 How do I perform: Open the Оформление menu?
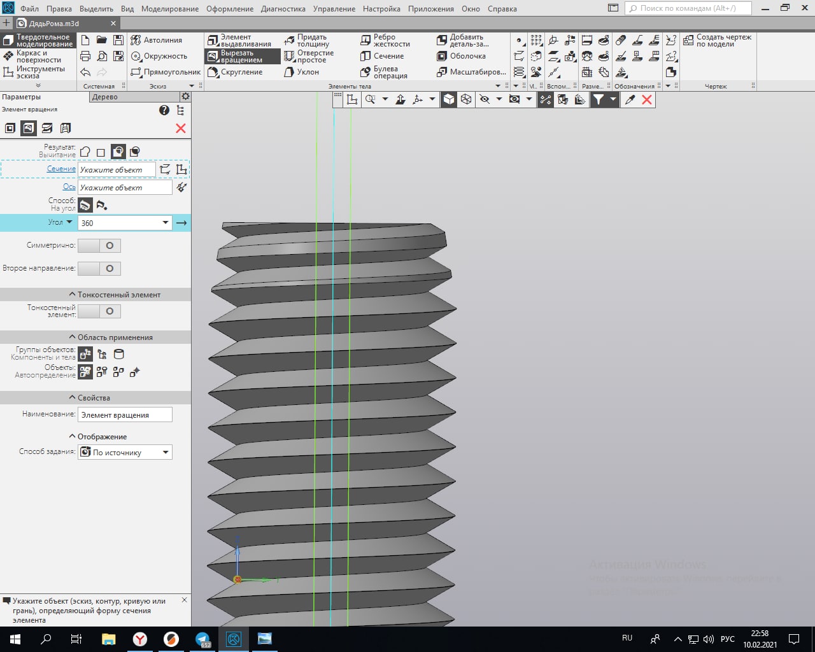pyautogui.click(x=230, y=9)
